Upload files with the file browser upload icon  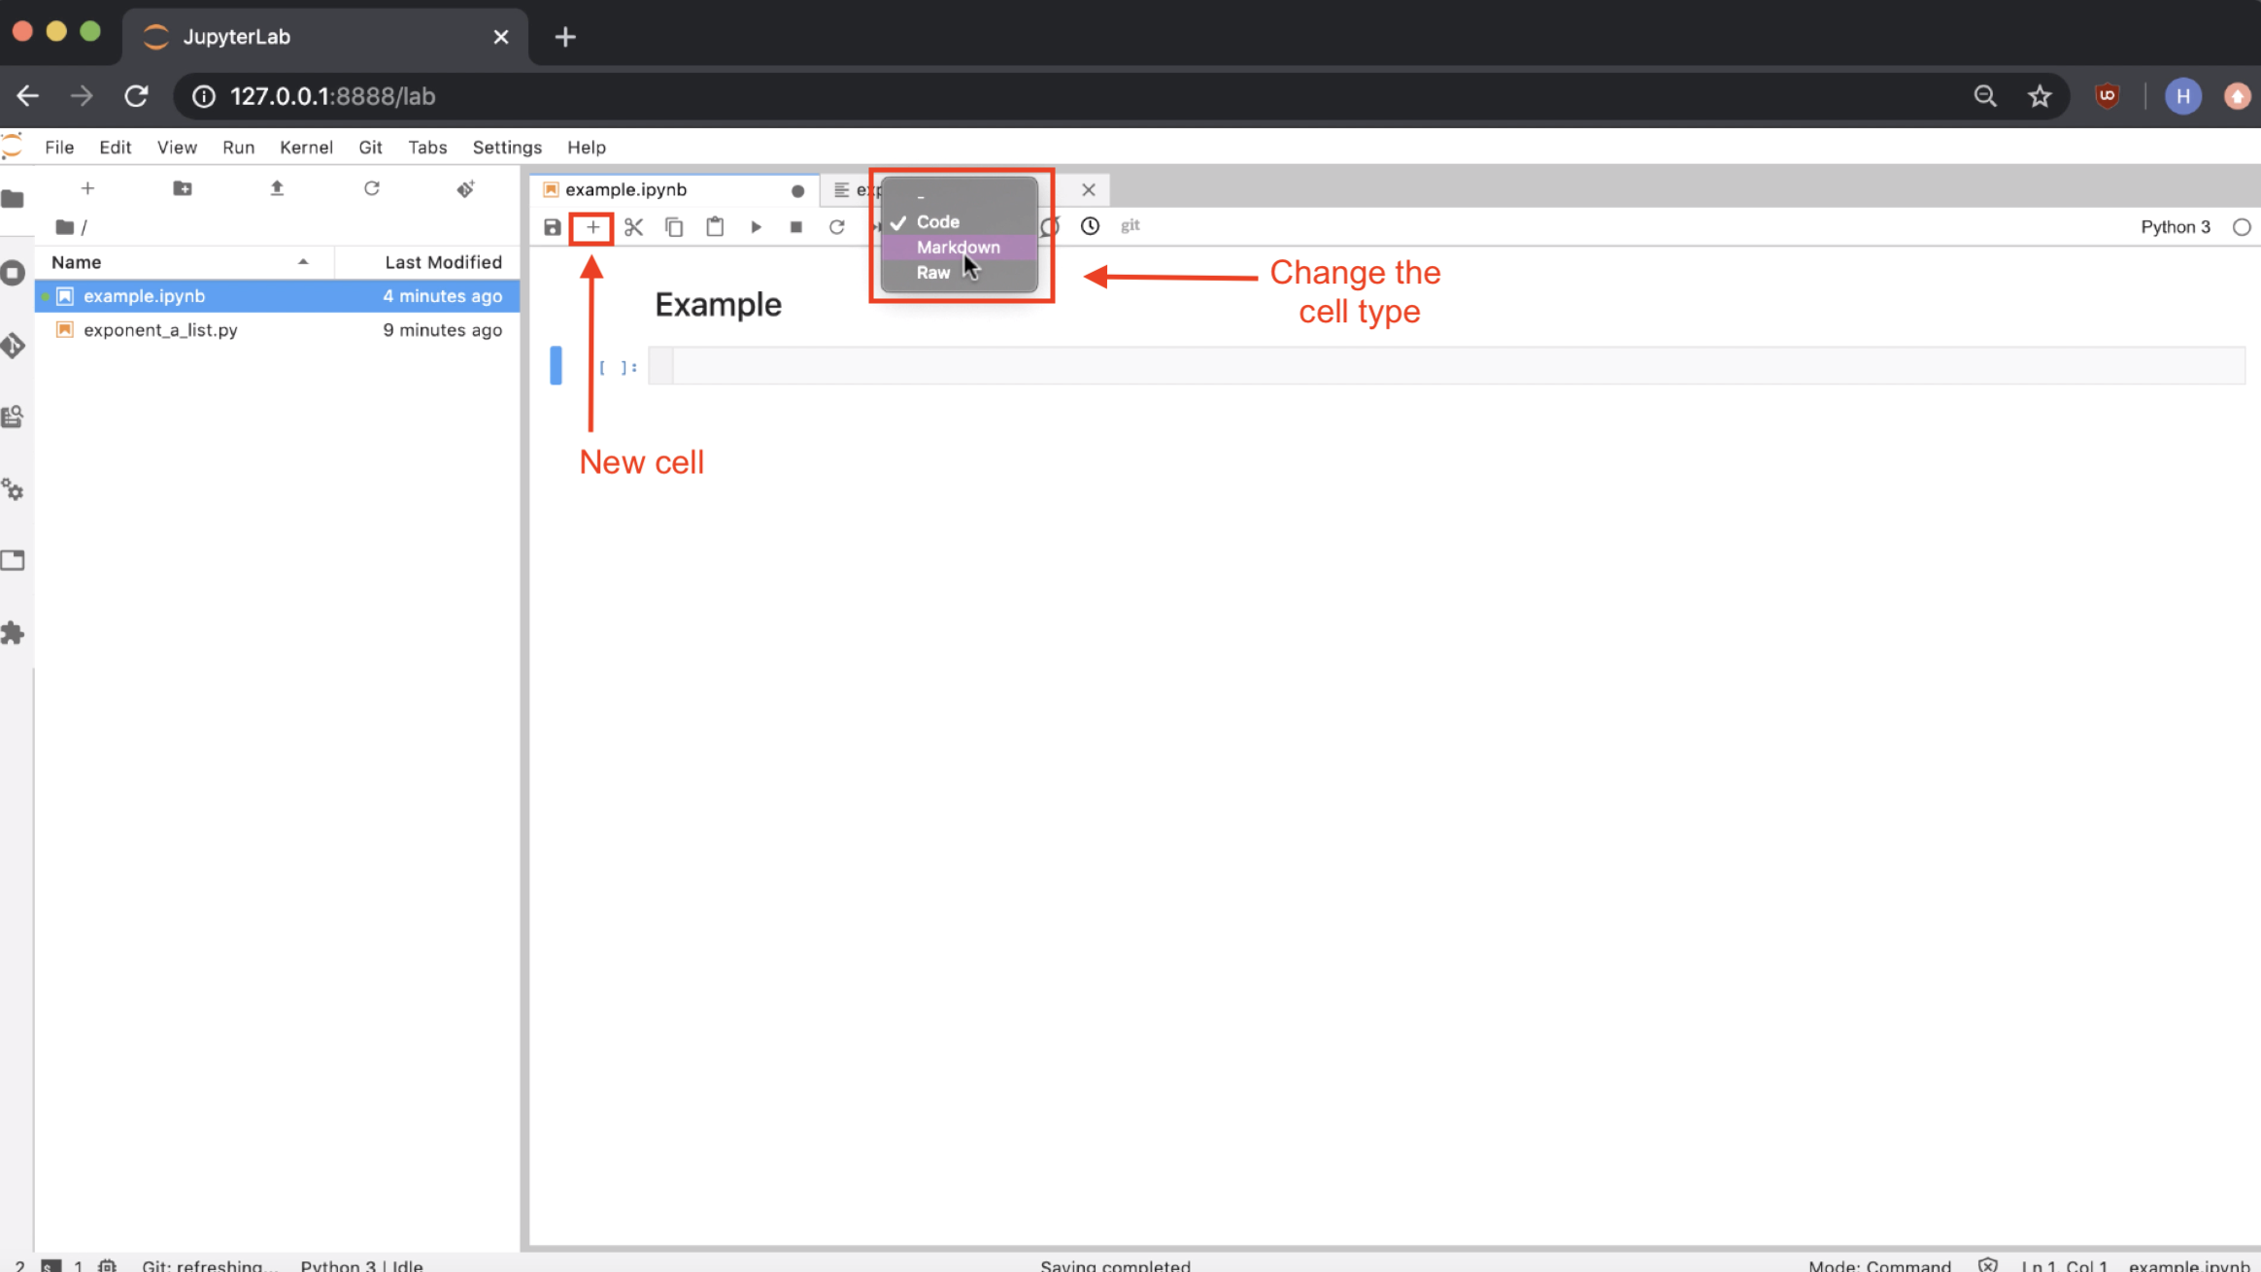277,188
